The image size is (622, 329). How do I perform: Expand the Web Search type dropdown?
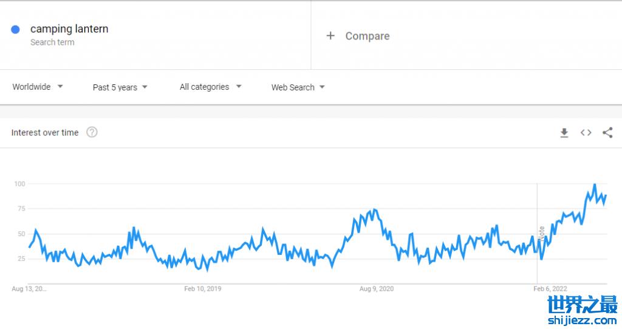(298, 87)
